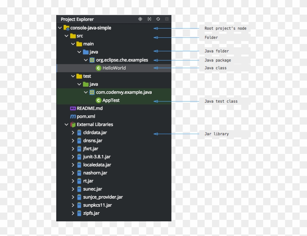Select the AppTest test class label
Image resolution: width=307 pixels, height=236 pixels.
click(111, 100)
